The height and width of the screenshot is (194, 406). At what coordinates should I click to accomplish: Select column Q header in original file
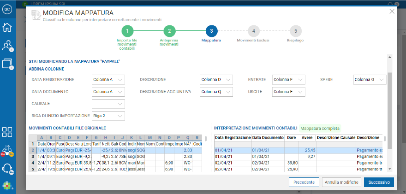point(187,138)
